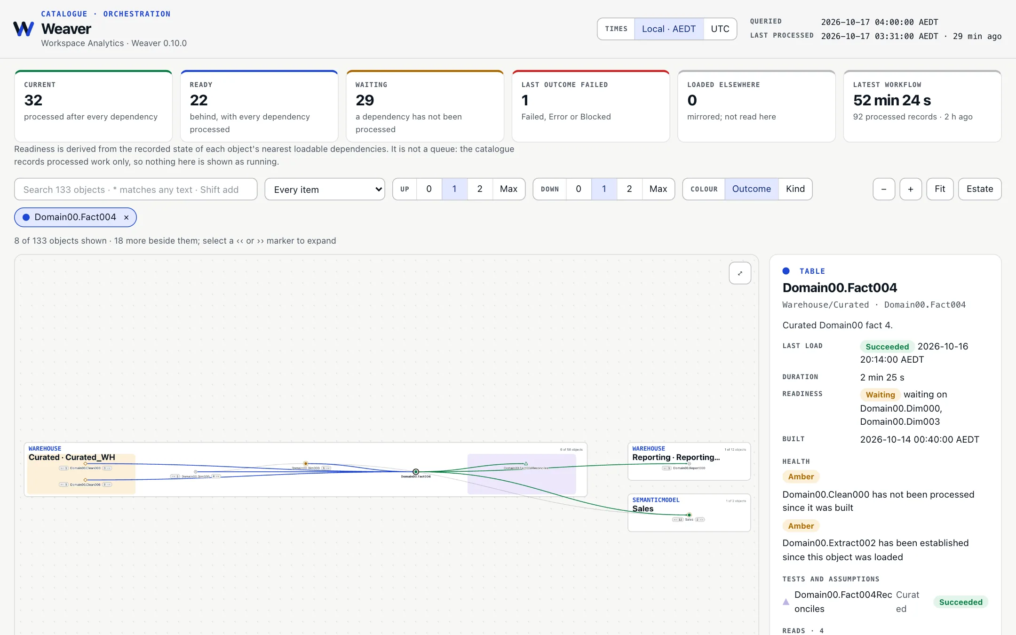Select the green Sales model node
Viewport: 1016px width, 635px height.
click(x=689, y=515)
